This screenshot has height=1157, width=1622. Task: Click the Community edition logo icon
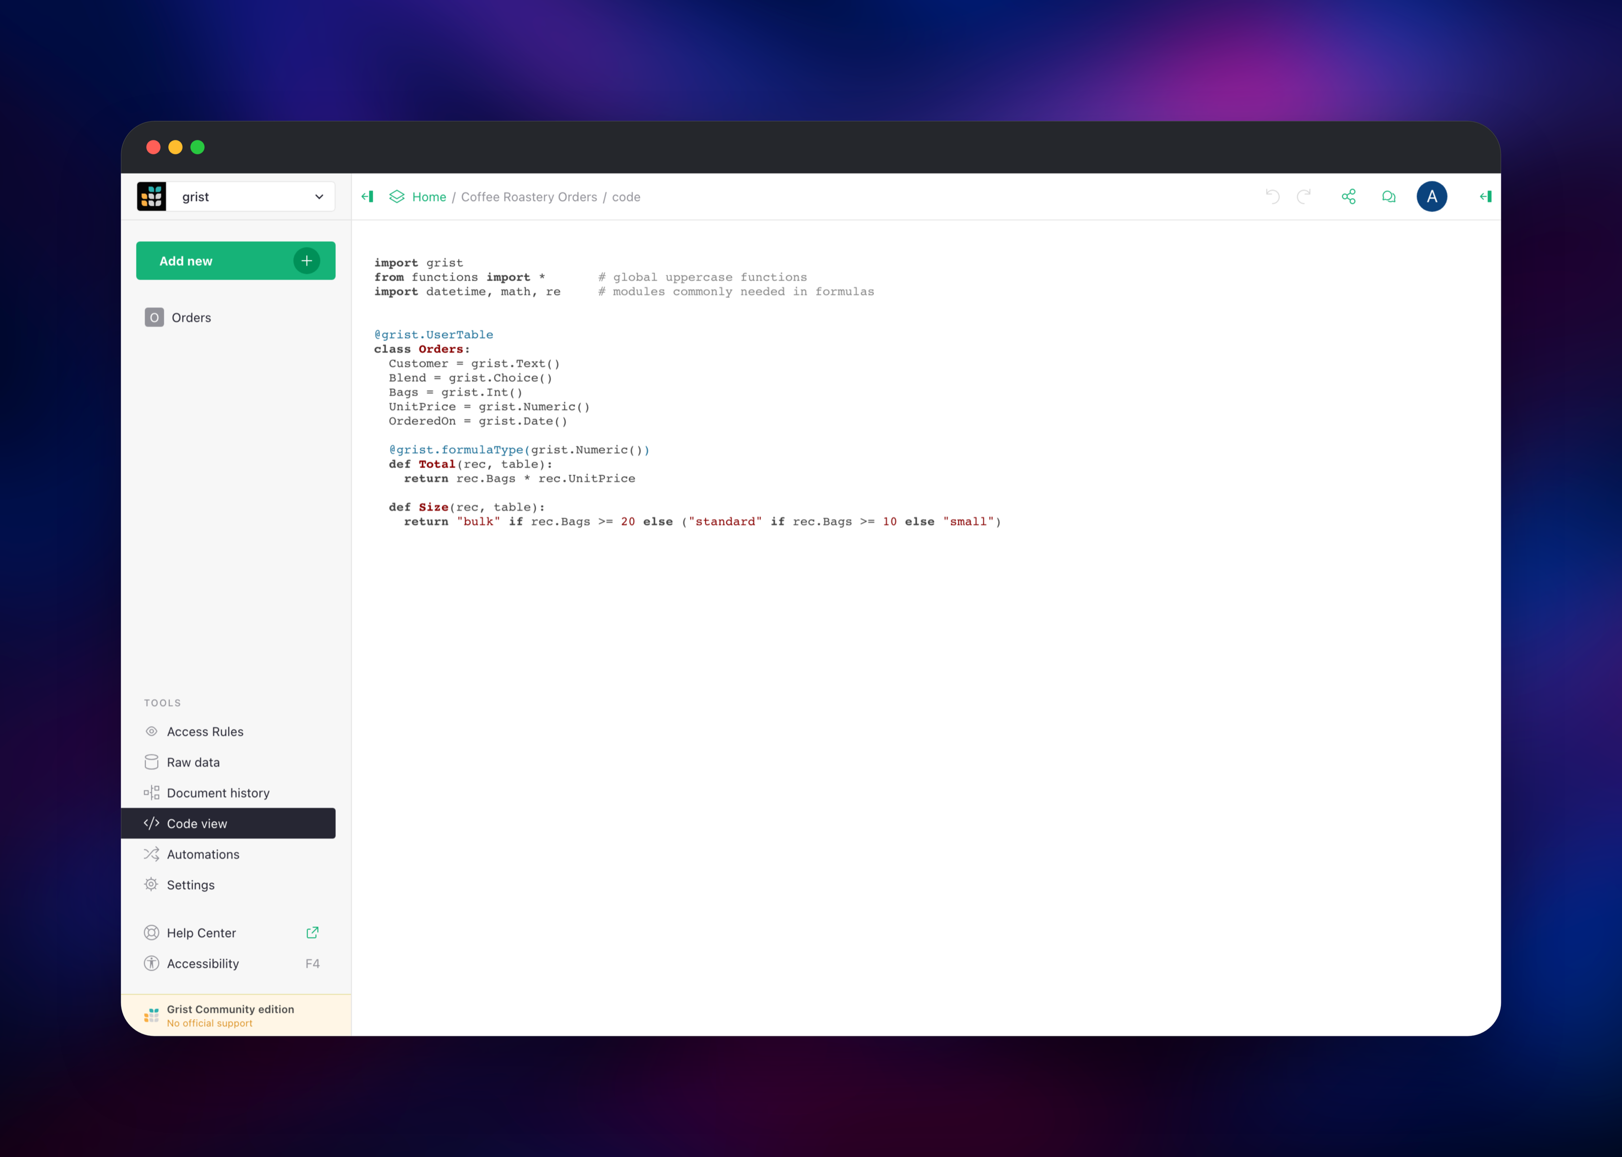click(x=151, y=1015)
